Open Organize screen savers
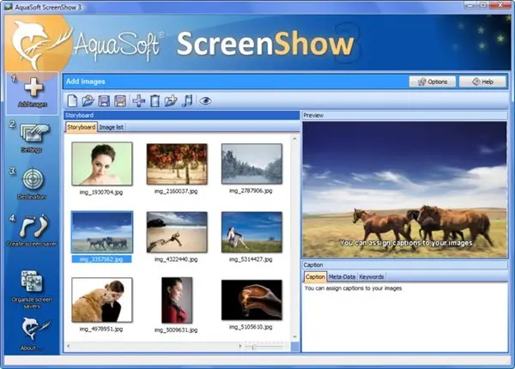Image resolution: width=515 pixels, height=369 pixels. 32,281
